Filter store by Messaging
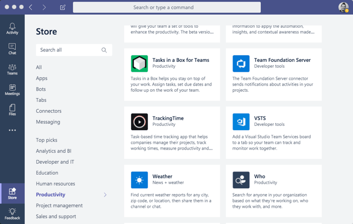 48,122
